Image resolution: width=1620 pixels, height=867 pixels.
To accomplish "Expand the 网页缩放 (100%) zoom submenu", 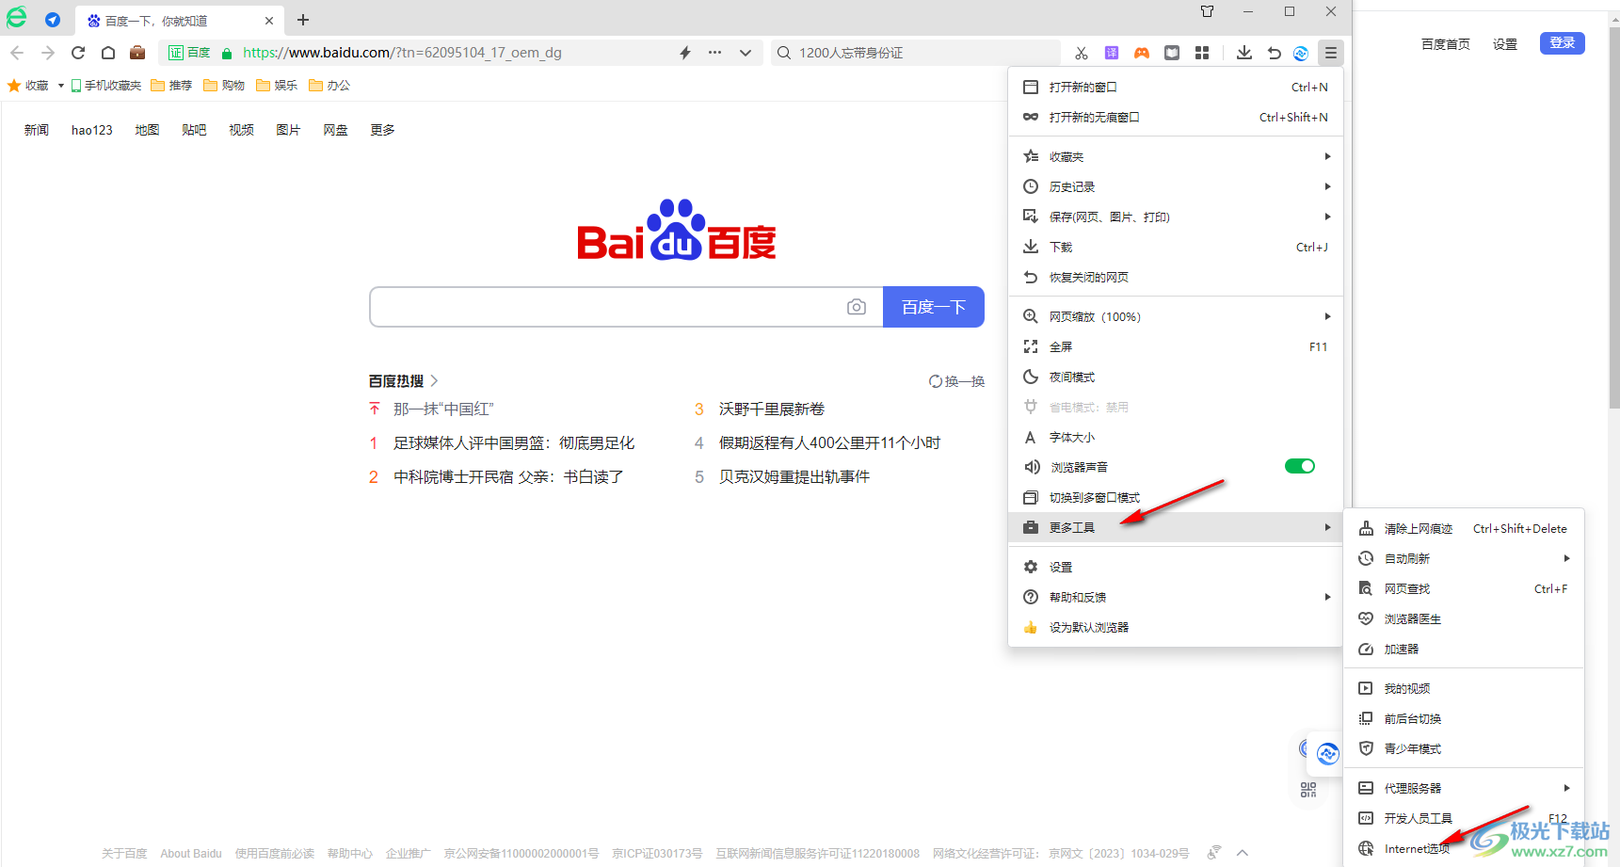I will (x=1176, y=316).
